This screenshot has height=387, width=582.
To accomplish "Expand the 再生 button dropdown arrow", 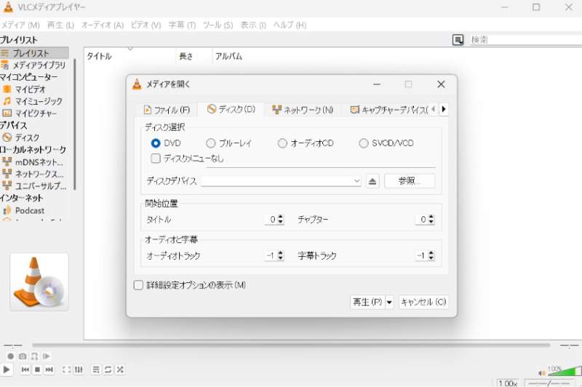I will (389, 302).
